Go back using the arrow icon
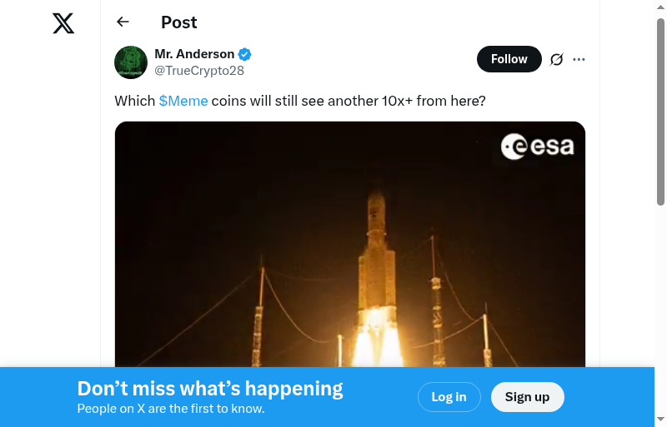The height and width of the screenshot is (427, 667). (123, 22)
